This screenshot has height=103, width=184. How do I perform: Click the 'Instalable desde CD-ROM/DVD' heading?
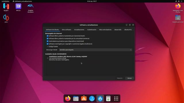(56, 54)
